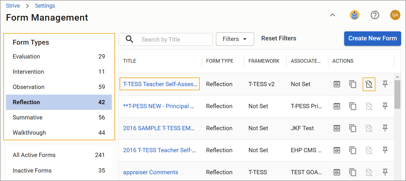Pin the T-TESS Teacher Self-Assessment form

pyautogui.click(x=385, y=84)
